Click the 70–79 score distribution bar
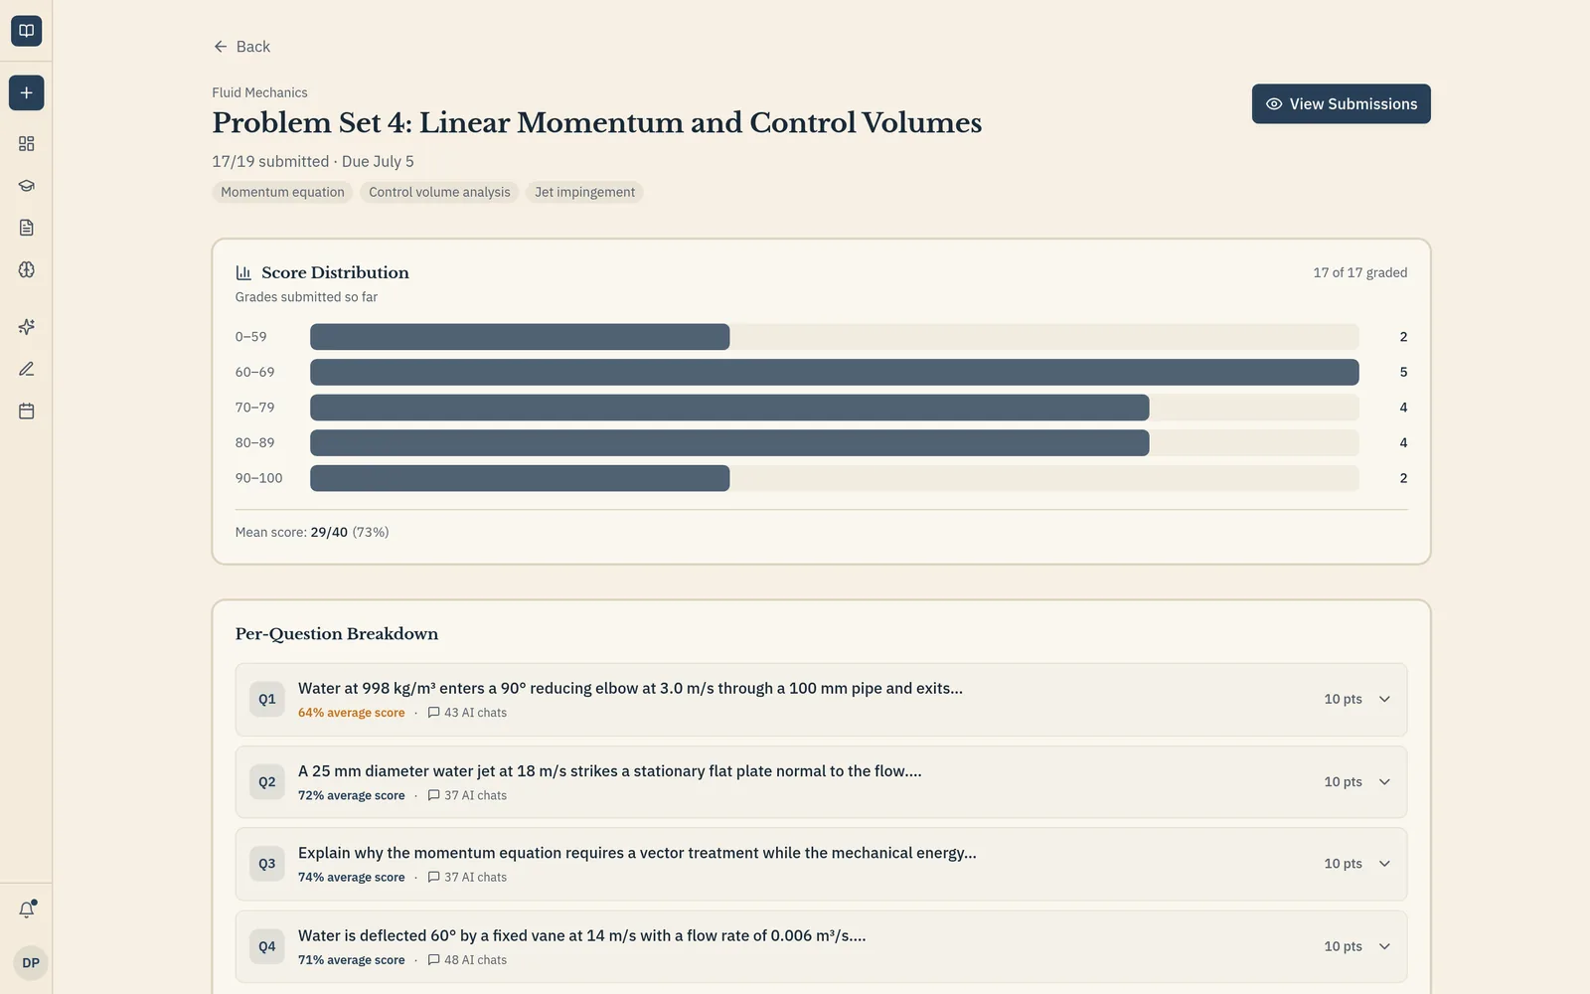 (x=729, y=408)
